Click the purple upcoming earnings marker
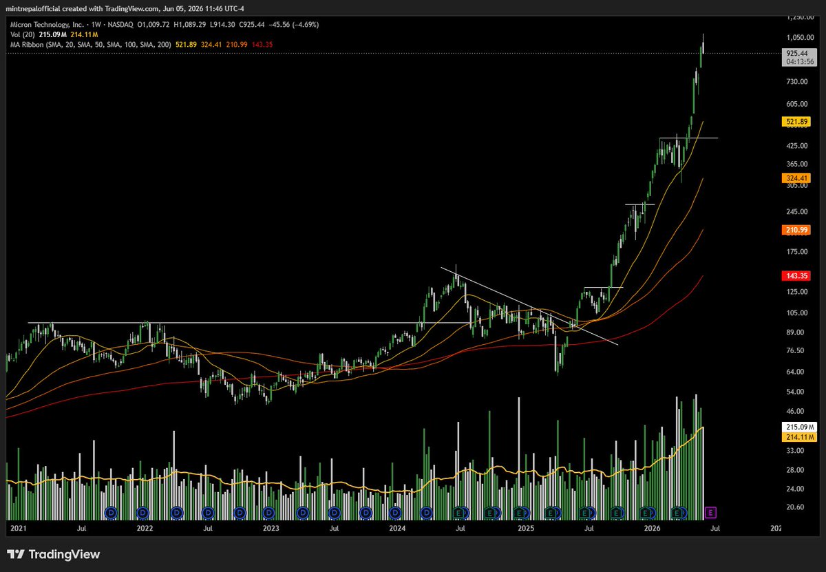Image resolution: width=826 pixels, height=572 pixels. pos(711,512)
